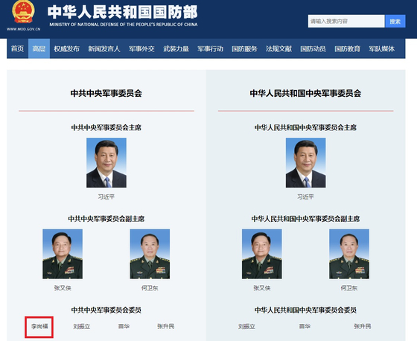Image resolution: width=417 pixels, height=341 pixels.
Task: Click the 中华人民共和国中央军事委员会 heading
Action: 305,93
